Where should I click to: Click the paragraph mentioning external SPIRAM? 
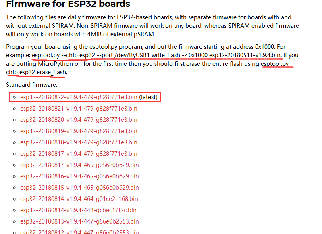pos(153,26)
